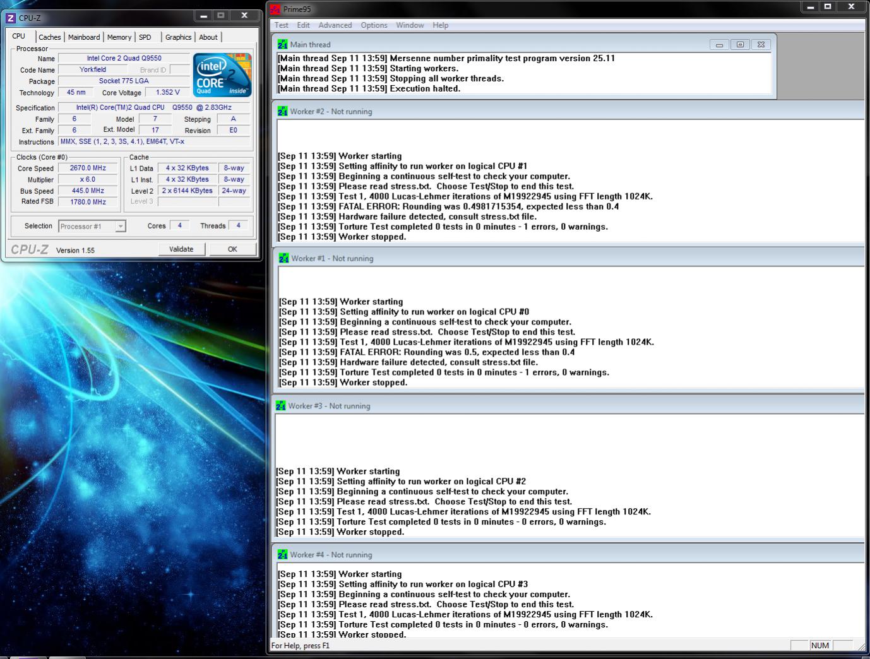Click the Instructions field text
The image size is (870, 659).
pos(154,141)
